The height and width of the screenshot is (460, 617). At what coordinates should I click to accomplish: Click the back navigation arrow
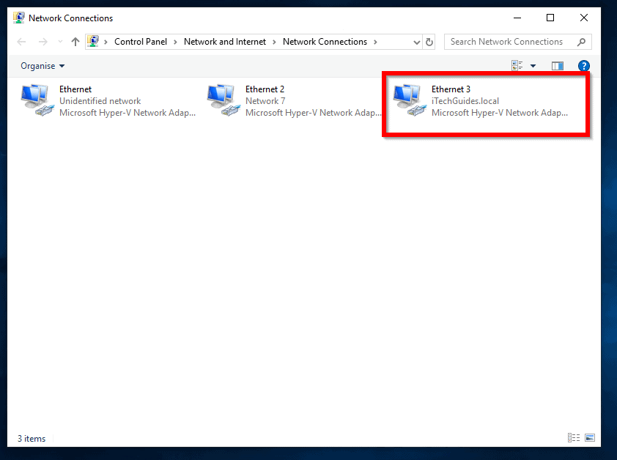(21, 41)
